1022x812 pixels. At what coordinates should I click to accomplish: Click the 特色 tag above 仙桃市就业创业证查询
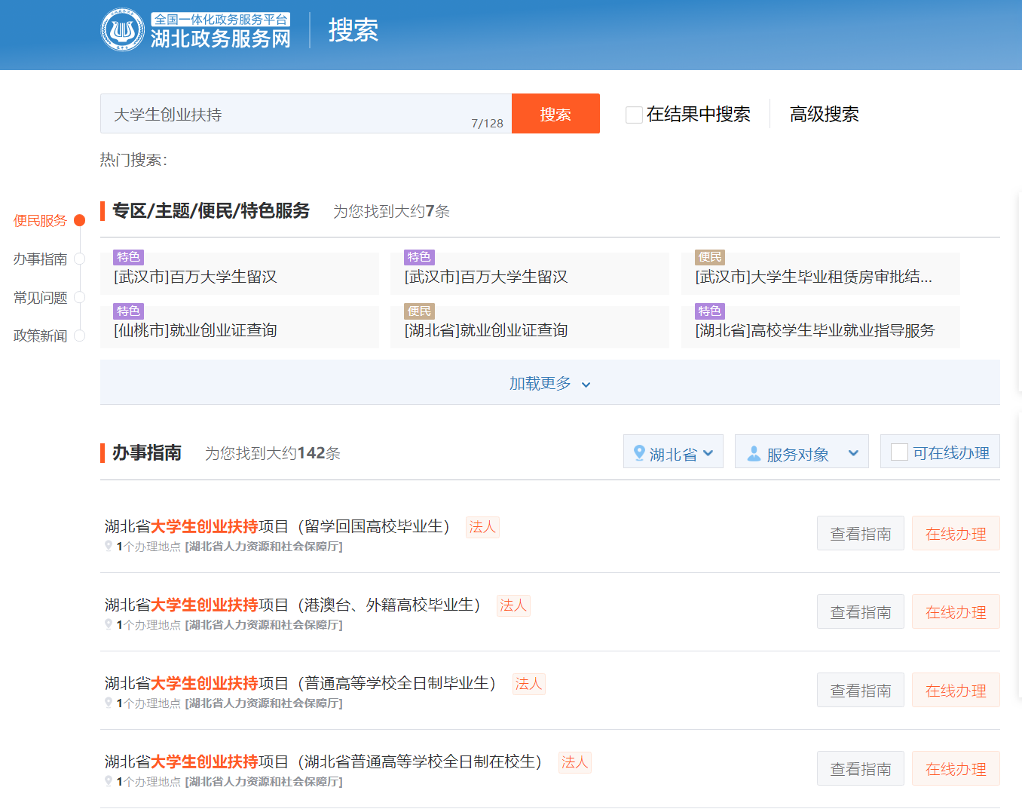[128, 311]
